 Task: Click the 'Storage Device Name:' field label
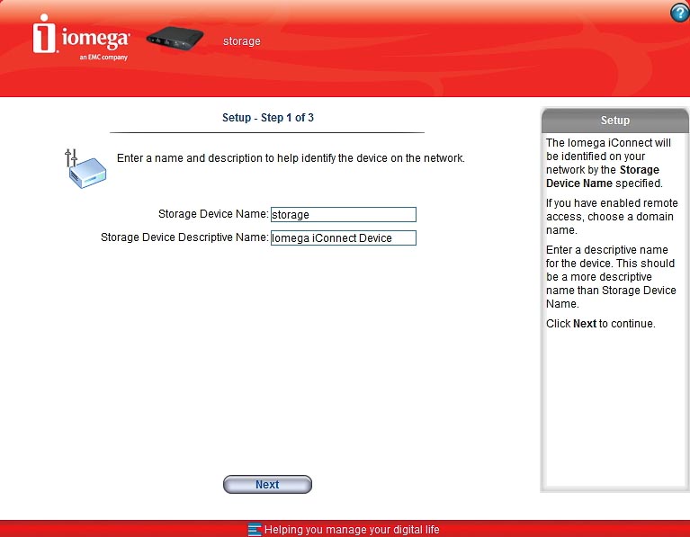[x=213, y=214]
